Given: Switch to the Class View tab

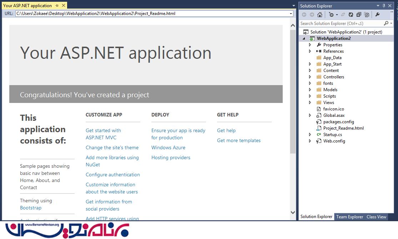Looking at the screenshot, I should [x=376, y=217].
